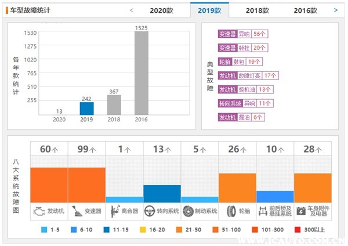Show previous model years with left arrow
The image size is (348, 246).
pos(132,10)
